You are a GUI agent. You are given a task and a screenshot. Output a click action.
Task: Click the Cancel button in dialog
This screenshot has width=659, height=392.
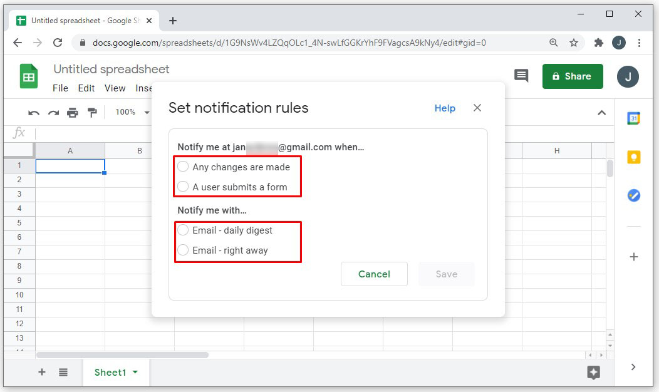(374, 274)
